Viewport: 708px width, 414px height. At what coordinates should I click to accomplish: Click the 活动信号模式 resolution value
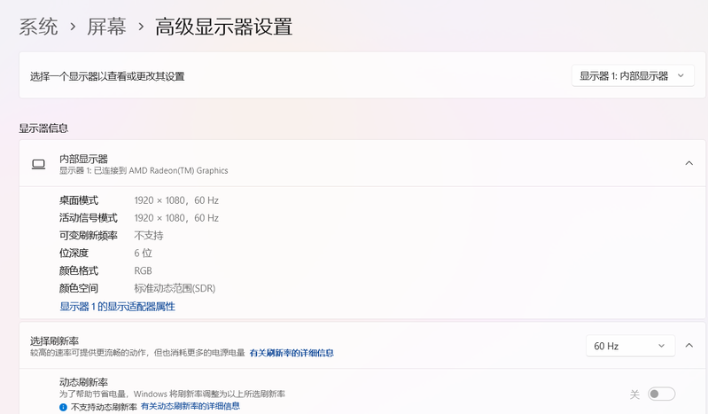[176, 218]
